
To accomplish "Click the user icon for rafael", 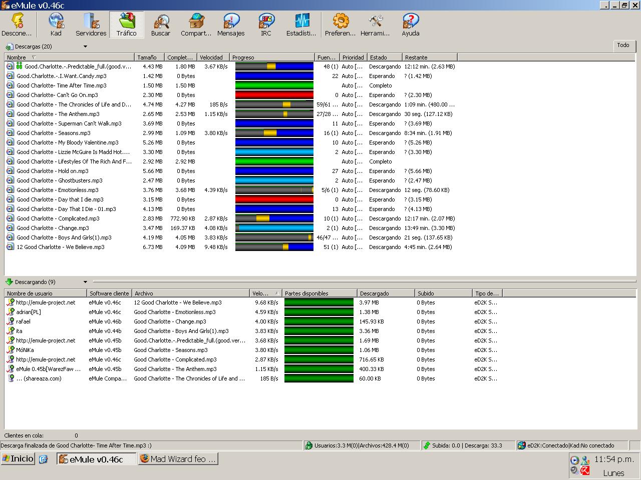I will pyautogui.click(x=11, y=321).
